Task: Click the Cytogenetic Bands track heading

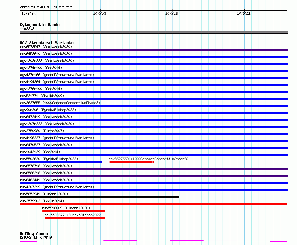Action: [40, 25]
